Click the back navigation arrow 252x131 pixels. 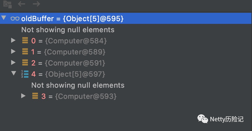[x=21, y=4]
